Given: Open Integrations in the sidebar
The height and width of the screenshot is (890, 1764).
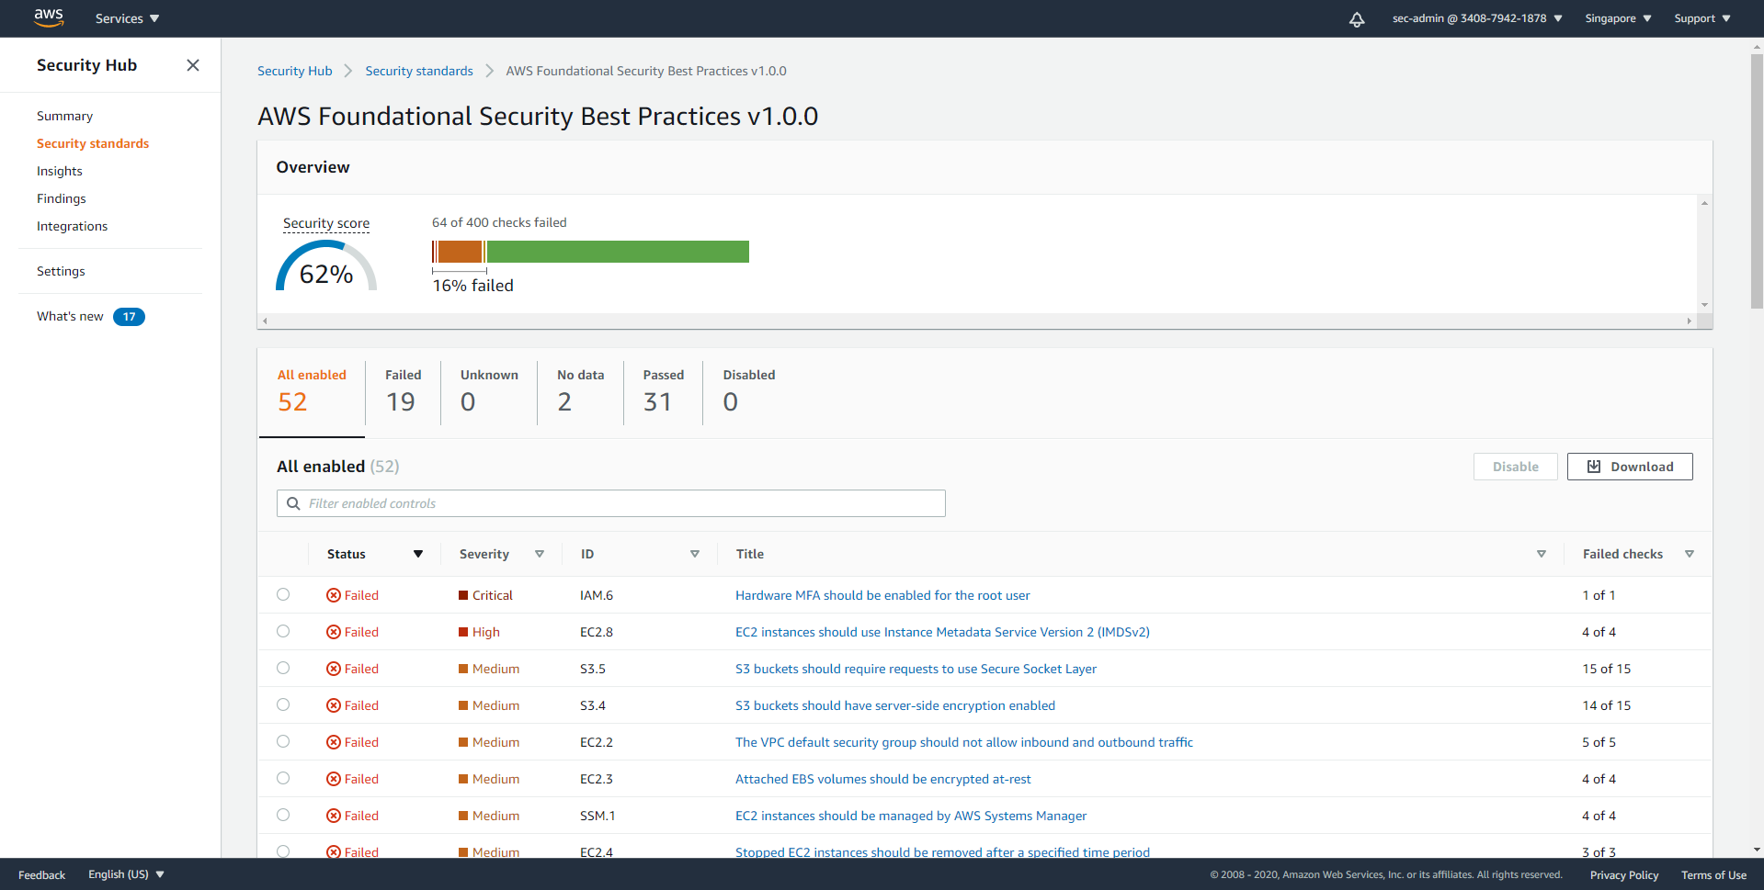Looking at the screenshot, I should click(72, 226).
